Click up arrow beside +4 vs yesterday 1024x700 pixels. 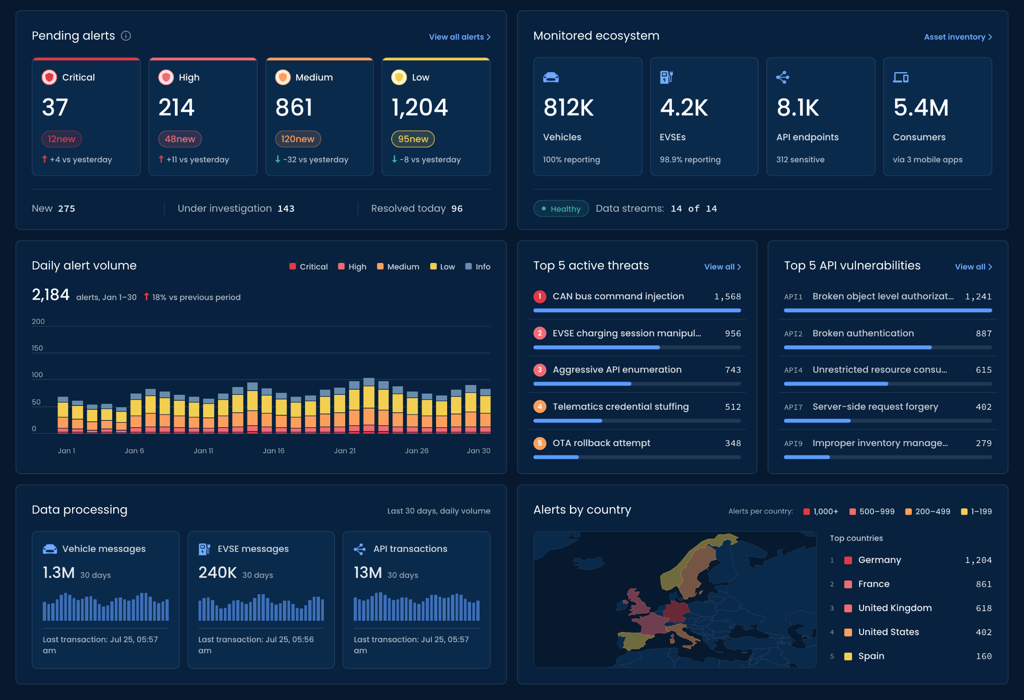click(x=44, y=159)
